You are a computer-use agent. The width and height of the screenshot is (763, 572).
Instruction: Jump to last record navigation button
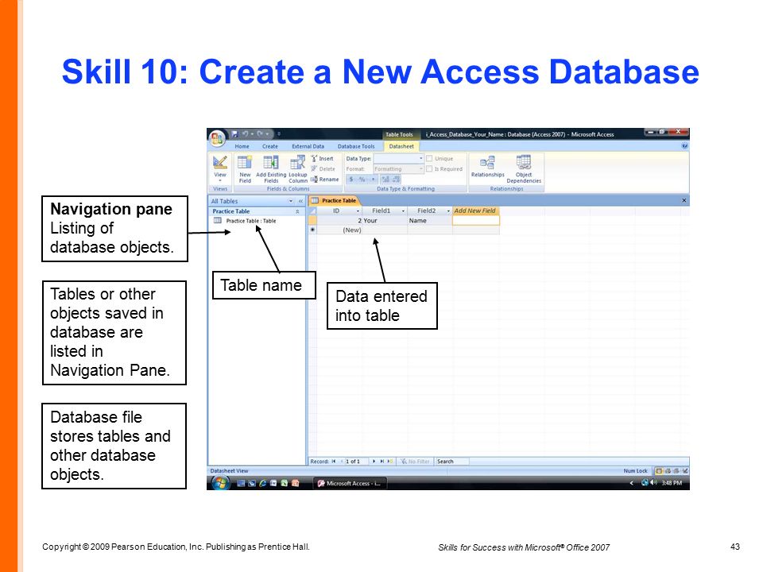click(382, 461)
